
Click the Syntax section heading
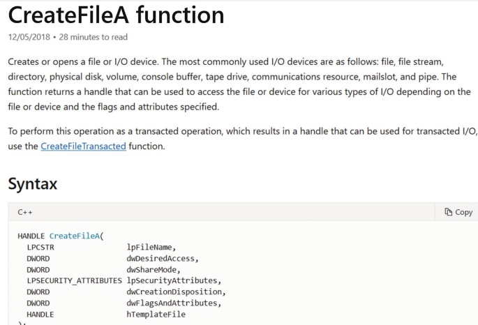point(32,184)
